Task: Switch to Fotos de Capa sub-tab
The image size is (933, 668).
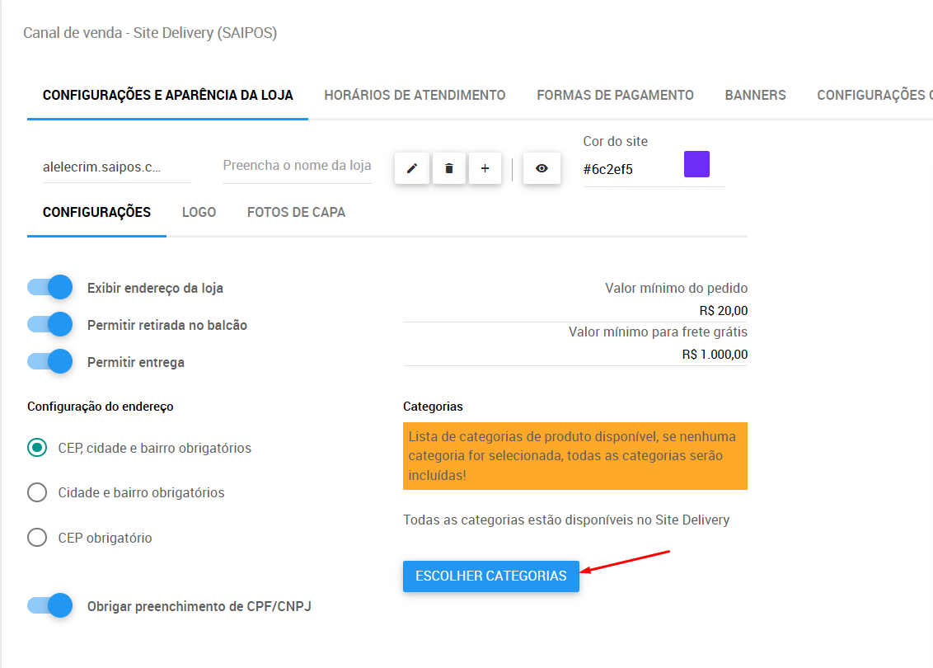Action: pos(296,212)
